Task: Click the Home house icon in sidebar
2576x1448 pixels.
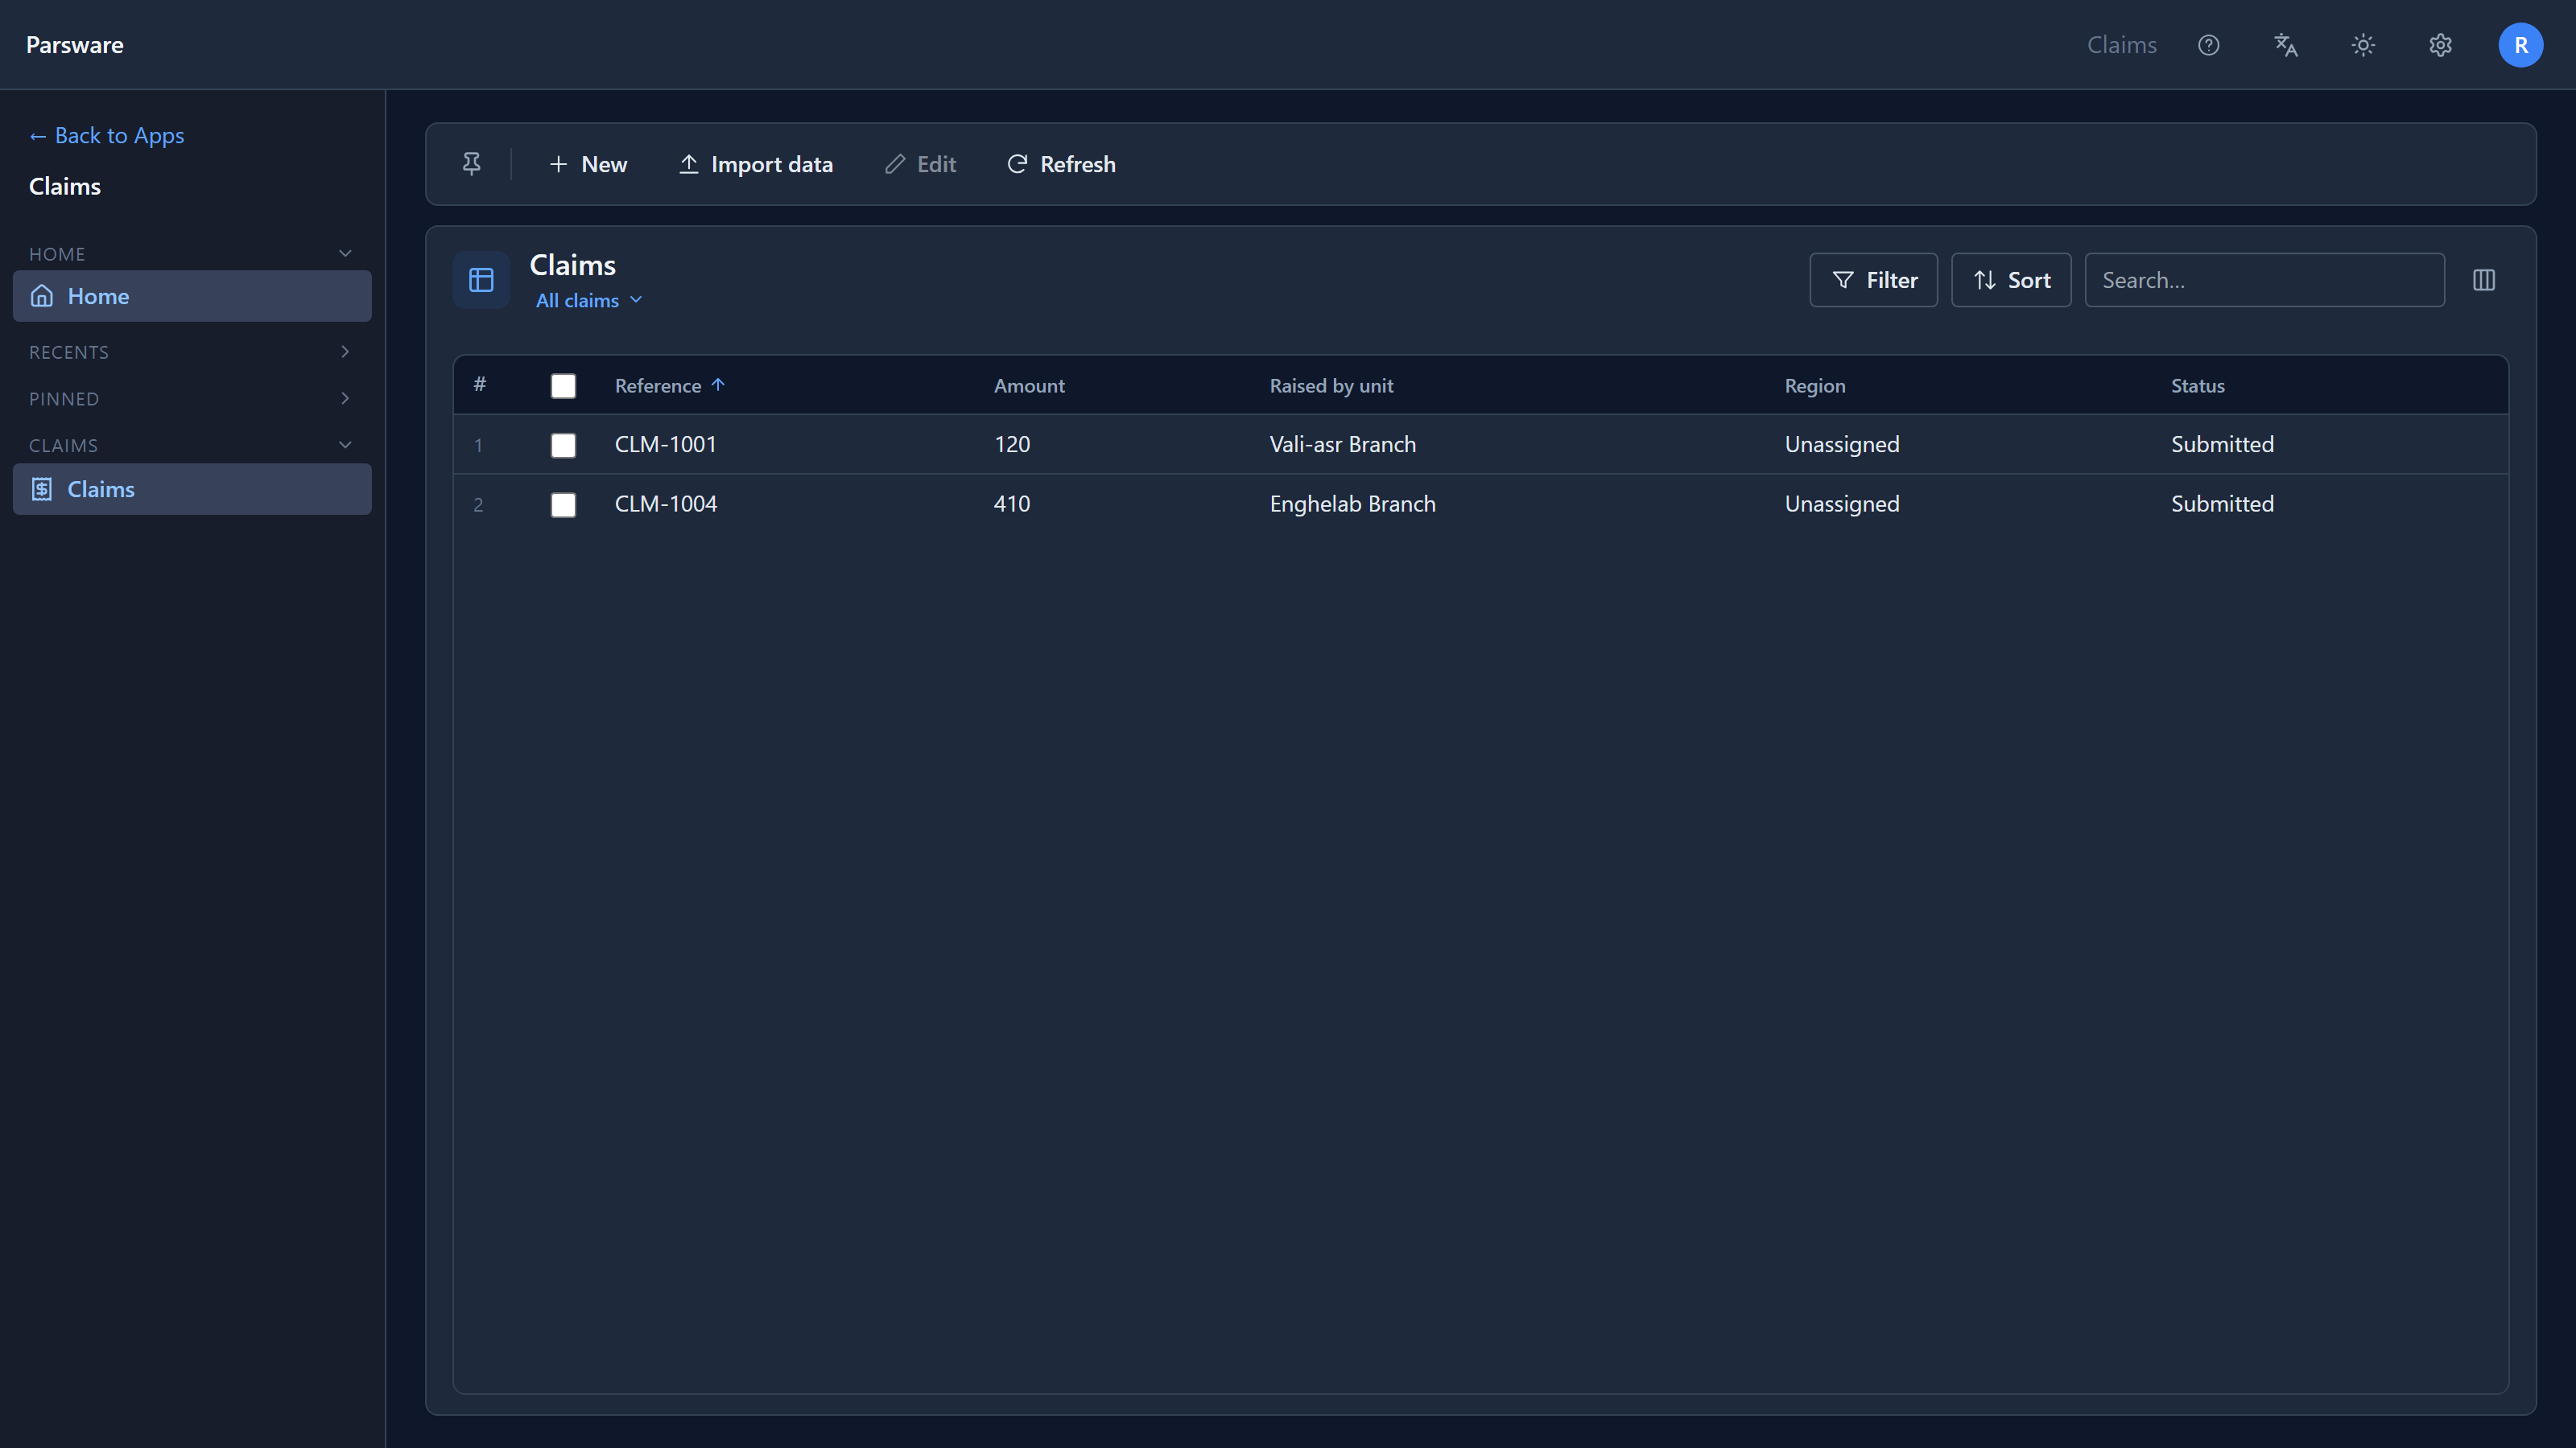Action: pyautogui.click(x=42, y=296)
